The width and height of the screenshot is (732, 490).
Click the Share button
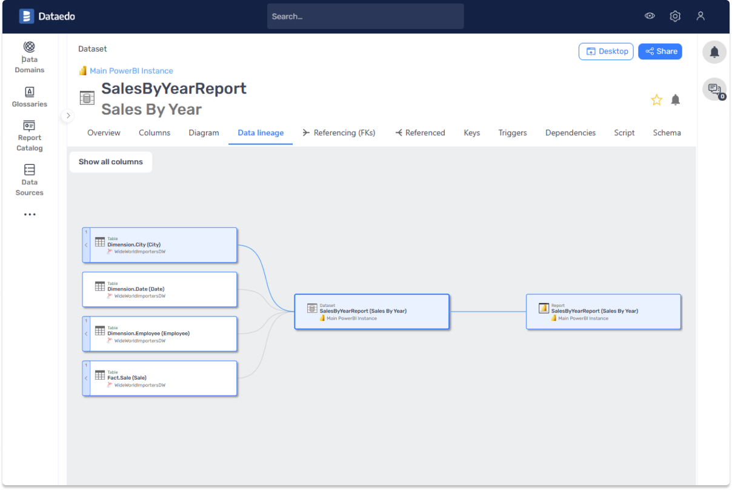[660, 52]
